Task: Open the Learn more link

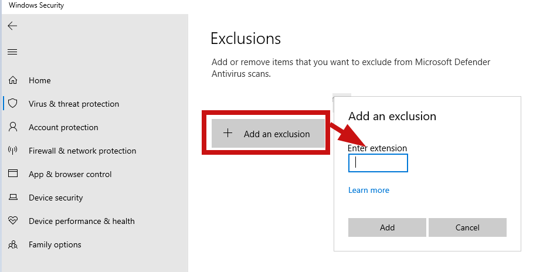Action: tap(369, 190)
